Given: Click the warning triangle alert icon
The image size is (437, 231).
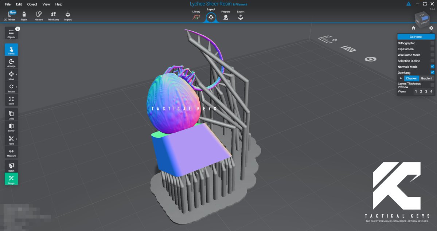Looking at the screenshot, I should pos(409,4).
